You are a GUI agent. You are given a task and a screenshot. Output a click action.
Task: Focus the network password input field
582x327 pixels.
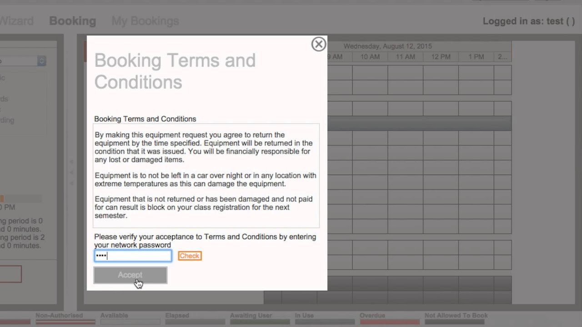[x=133, y=256]
